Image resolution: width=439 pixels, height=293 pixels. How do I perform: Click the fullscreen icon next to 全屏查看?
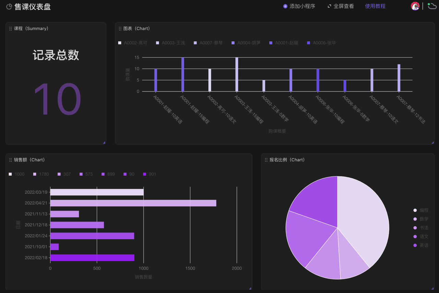[329, 6]
